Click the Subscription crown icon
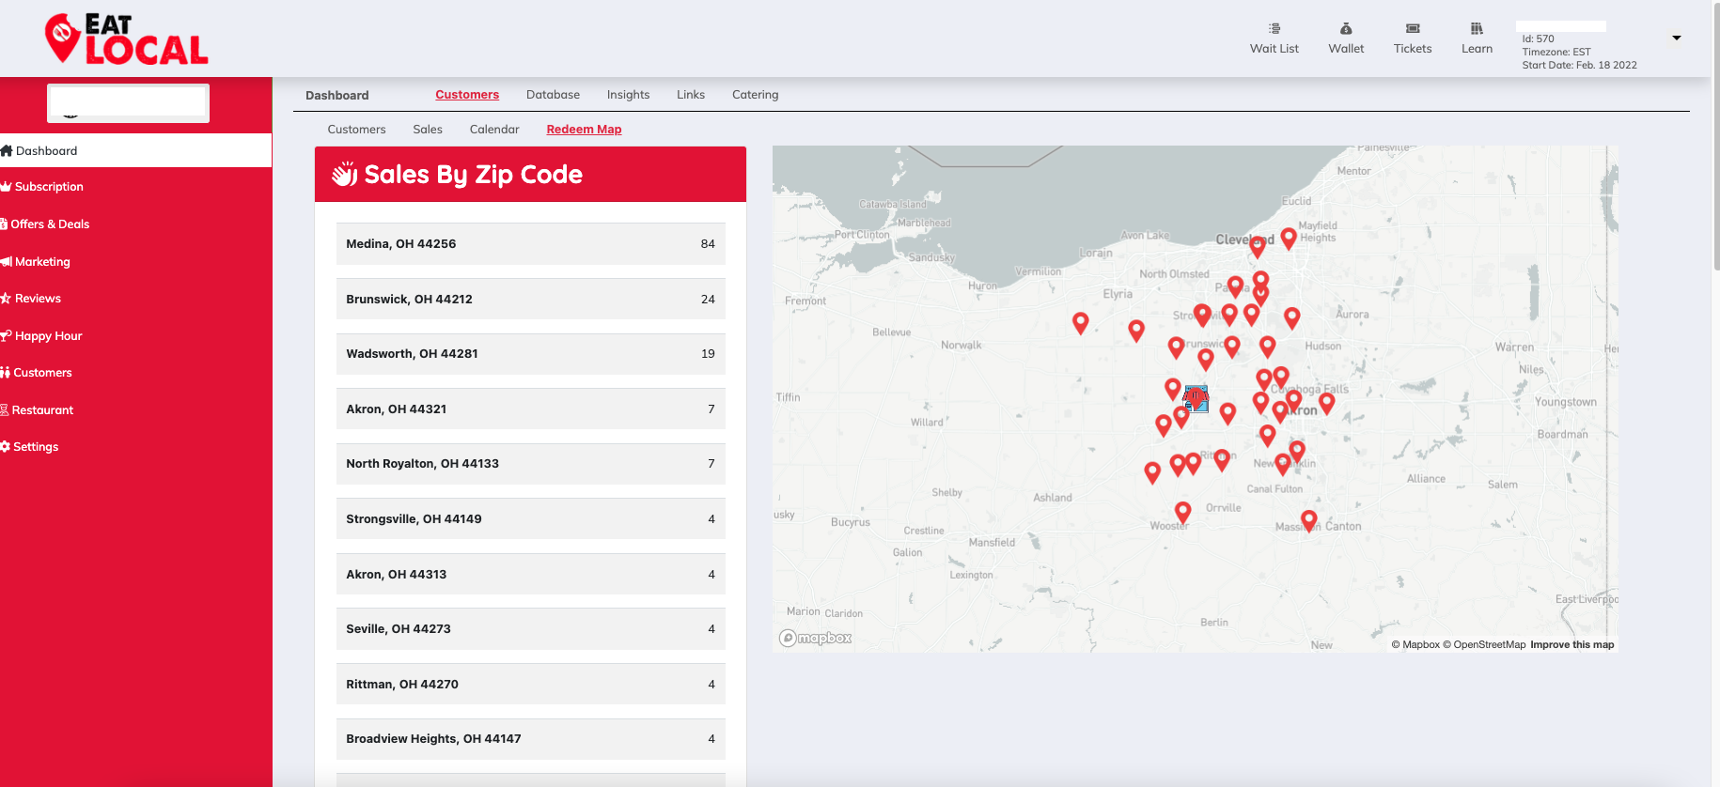 (6, 187)
